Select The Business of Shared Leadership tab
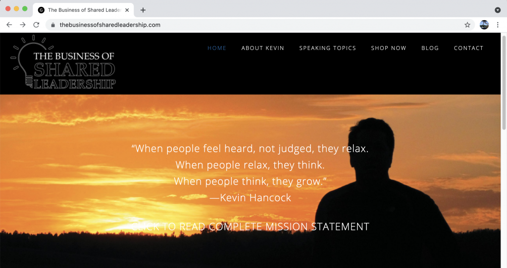507x268 pixels. tap(83, 10)
